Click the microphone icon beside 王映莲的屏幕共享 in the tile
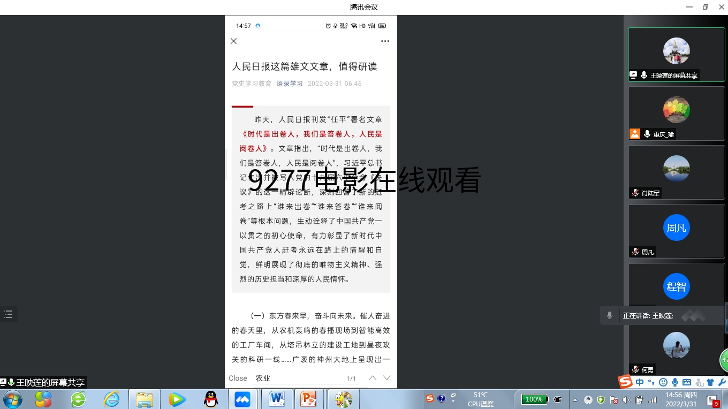The height and width of the screenshot is (409, 728). click(x=644, y=75)
